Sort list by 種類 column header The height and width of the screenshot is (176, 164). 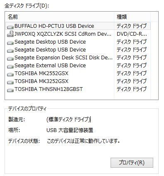(x=132, y=17)
